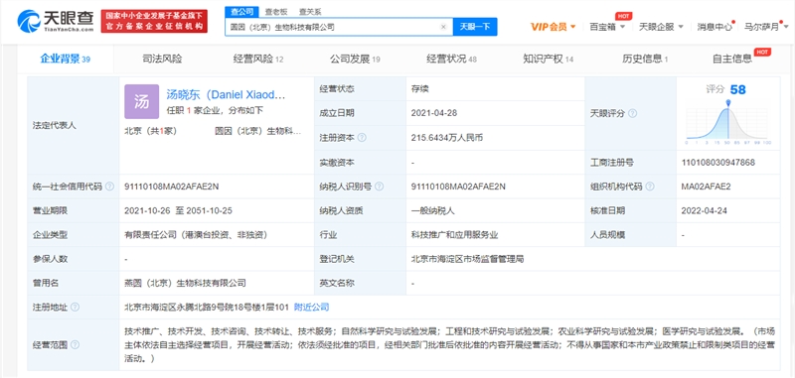Screen dimensions: 795x378
Task: Click help icon next to 组织机构代码
Action: 650,187
